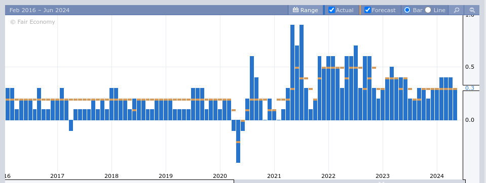
Task: Click the 0.0 value on the y-axis
Action: [470, 120]
